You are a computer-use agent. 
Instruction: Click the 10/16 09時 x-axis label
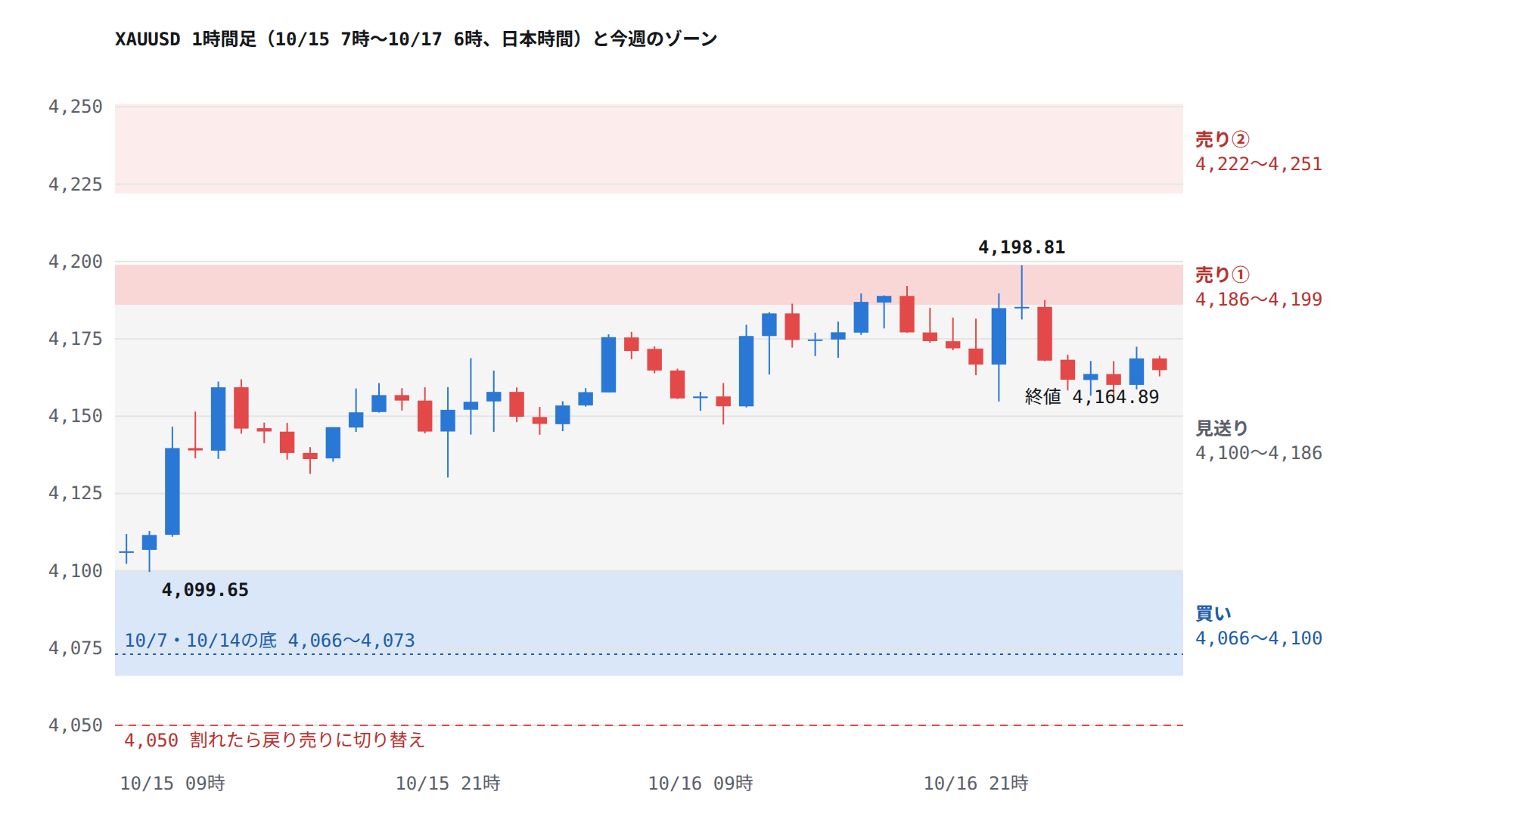(x=701, y=784)
